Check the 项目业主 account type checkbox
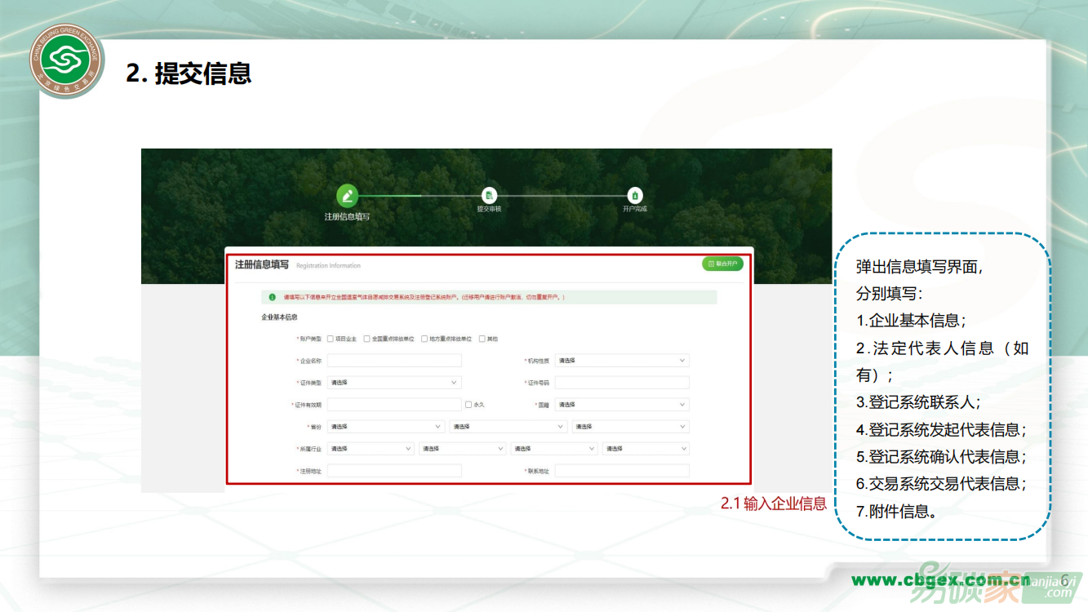1088x612 pixels. pyautogui.click(x=331, y=339)
